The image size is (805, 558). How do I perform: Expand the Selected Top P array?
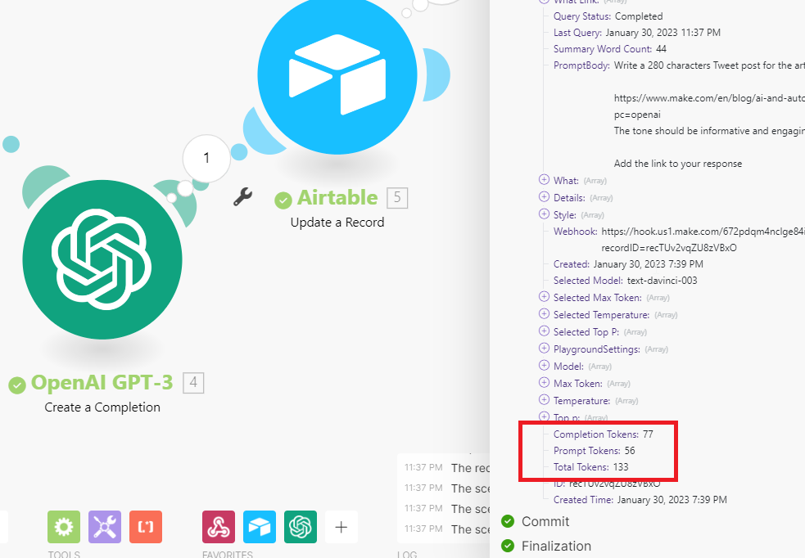coord(545,331)
